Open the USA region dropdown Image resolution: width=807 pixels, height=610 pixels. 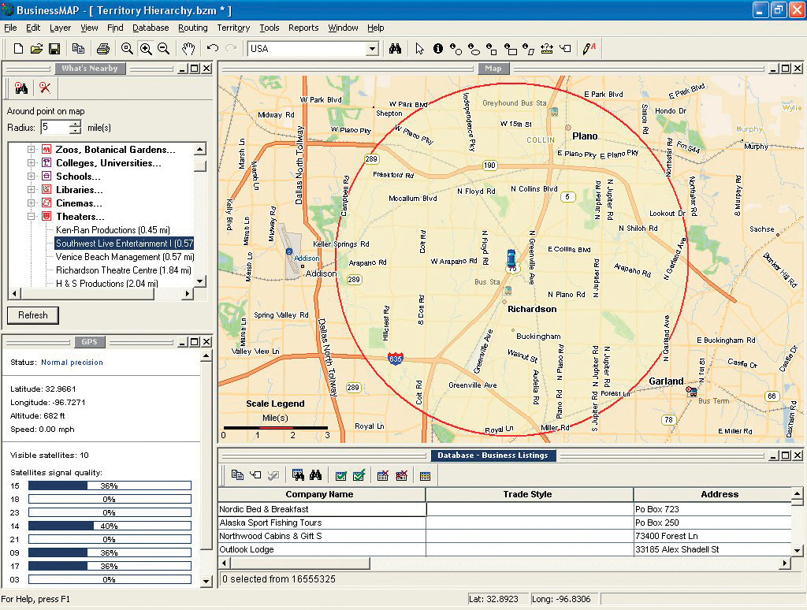[x=372, y=49]
